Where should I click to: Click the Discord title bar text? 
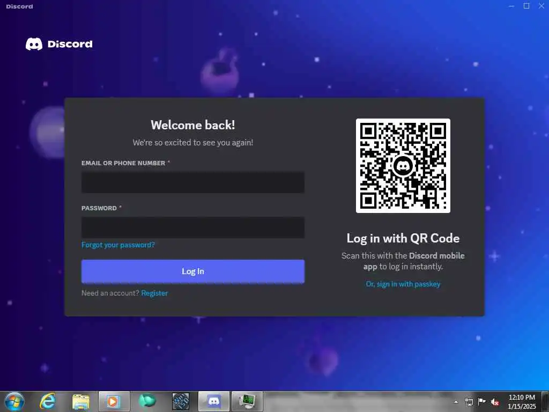click(x=20, y=6)
